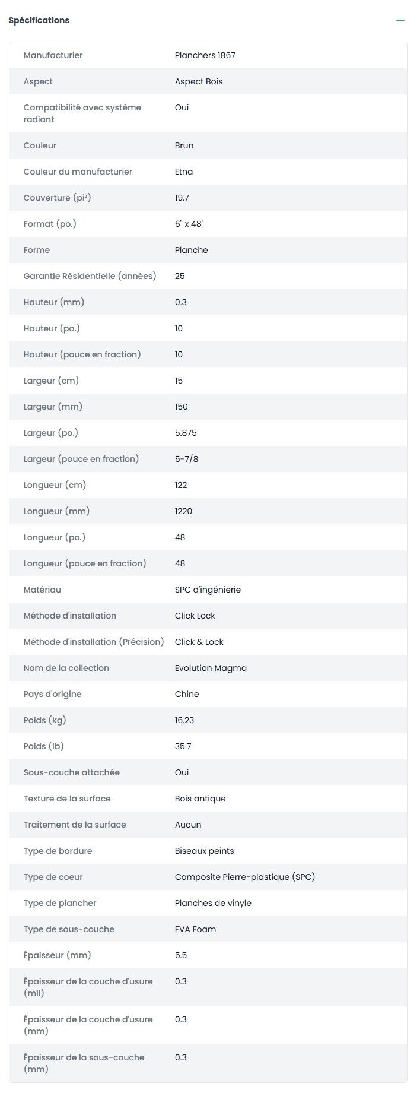Select the EVA Foam underlayer value
Screen dimensions: 417x1093
click(x=195, y=929)
